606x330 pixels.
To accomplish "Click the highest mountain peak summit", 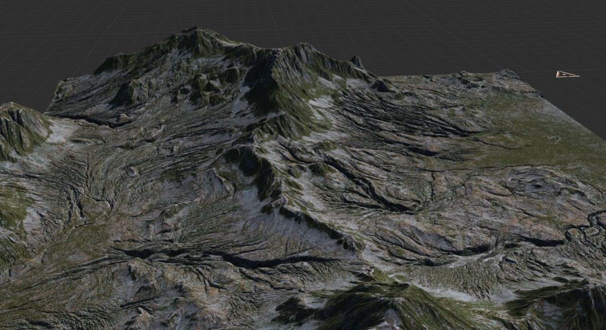I will coord(195,31).
